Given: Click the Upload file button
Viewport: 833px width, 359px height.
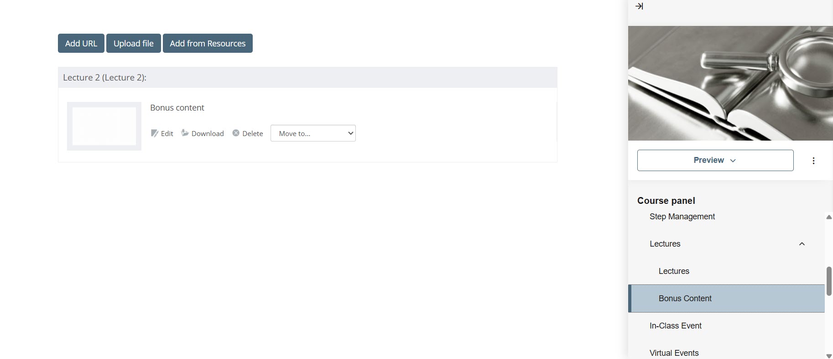Looking at the screenshot, I should pos(133,43).
